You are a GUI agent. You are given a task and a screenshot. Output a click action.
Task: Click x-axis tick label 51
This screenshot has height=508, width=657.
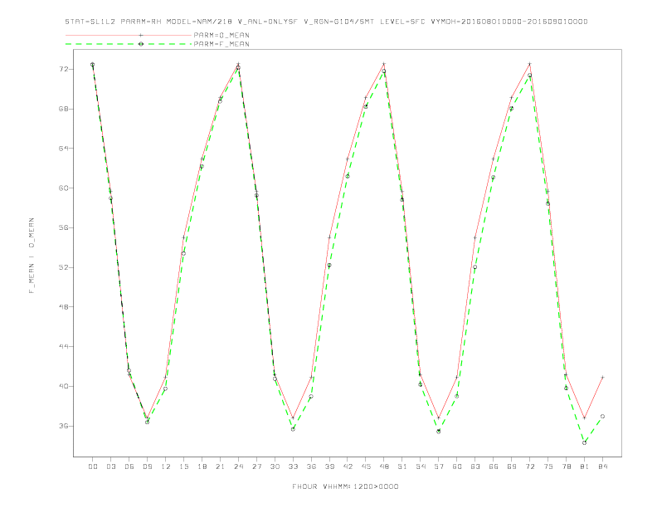pyautogui.click(x=402, y=466)
